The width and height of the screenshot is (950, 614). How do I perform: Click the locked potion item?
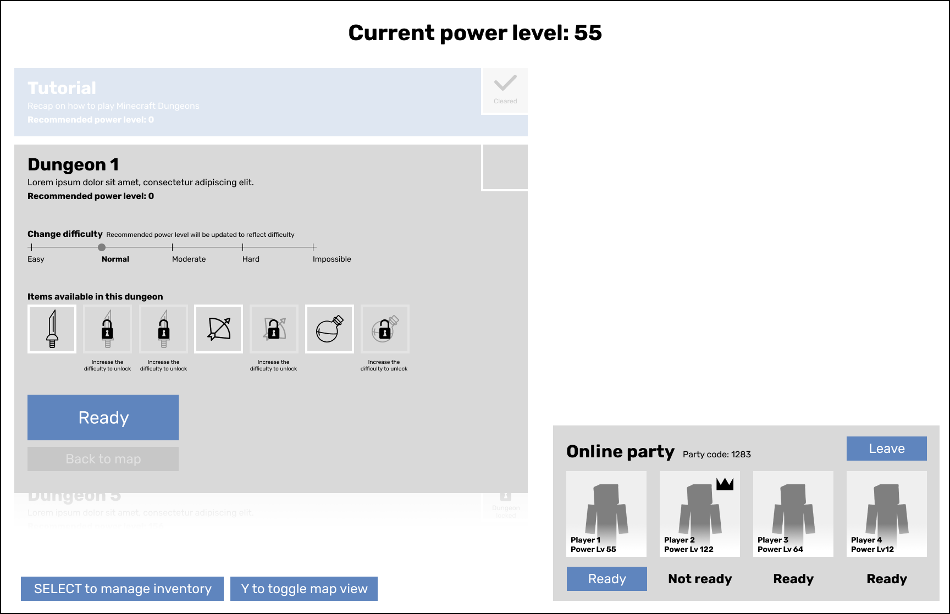385,329
